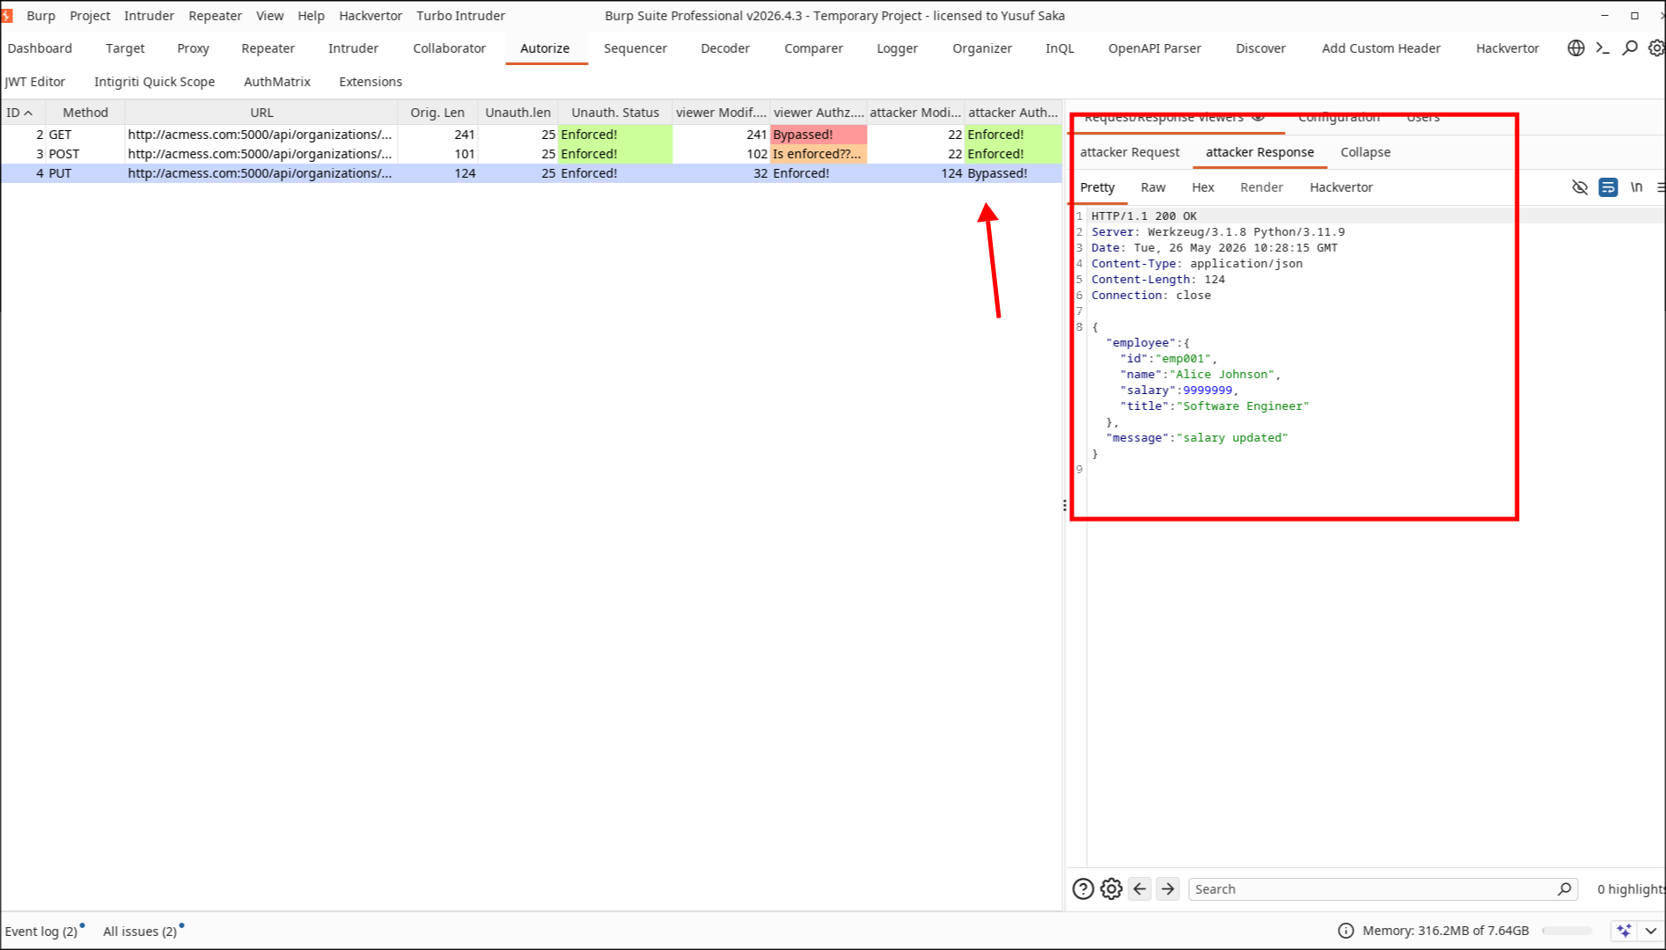1666x950 pixels.
Task: Click attacker Bypassed! cell in PUT row
Action: pyautogui.click(x=1013, y=173)
